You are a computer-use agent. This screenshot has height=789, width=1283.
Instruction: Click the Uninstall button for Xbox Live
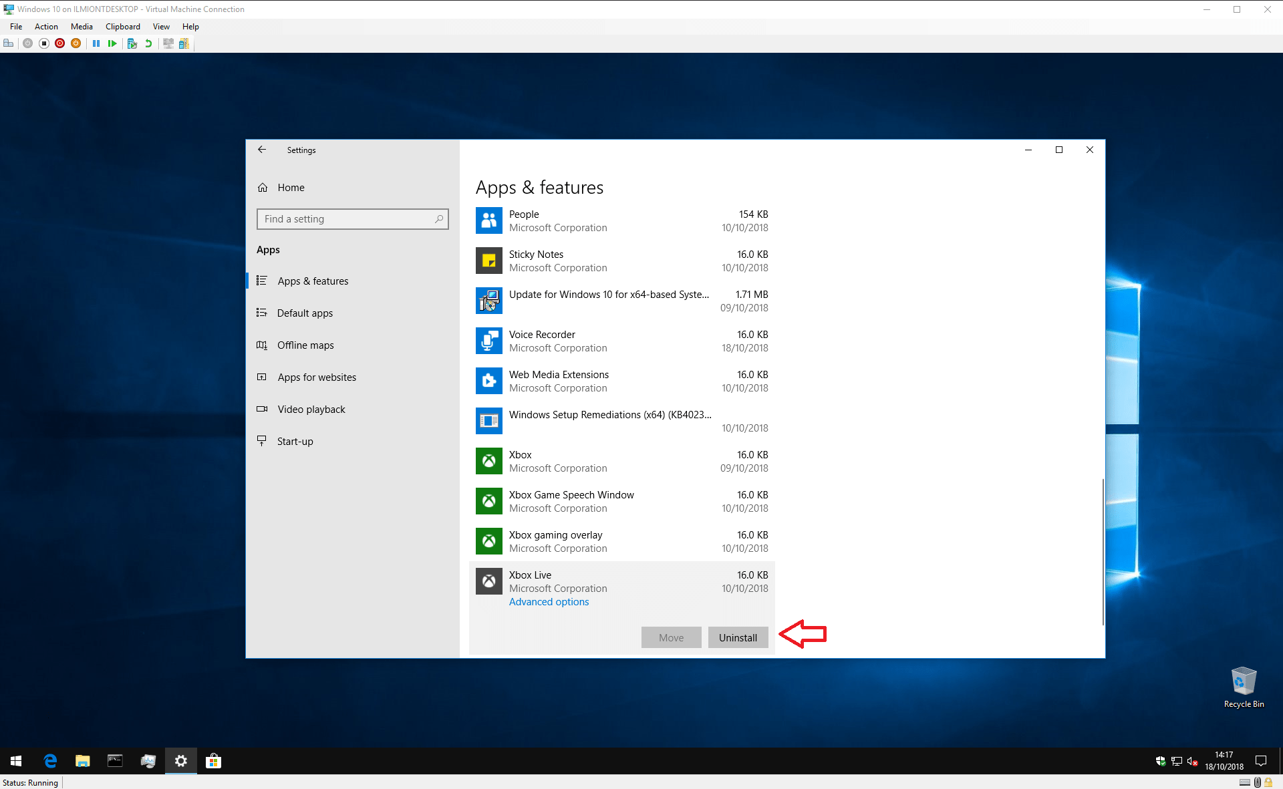coord(738,637)
